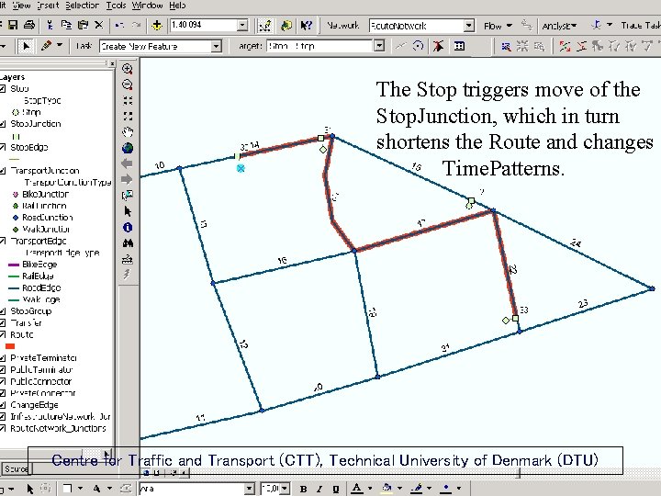
Task: Toggle the TransportEdge layer checkbox
Action: (x=3, y=241)
